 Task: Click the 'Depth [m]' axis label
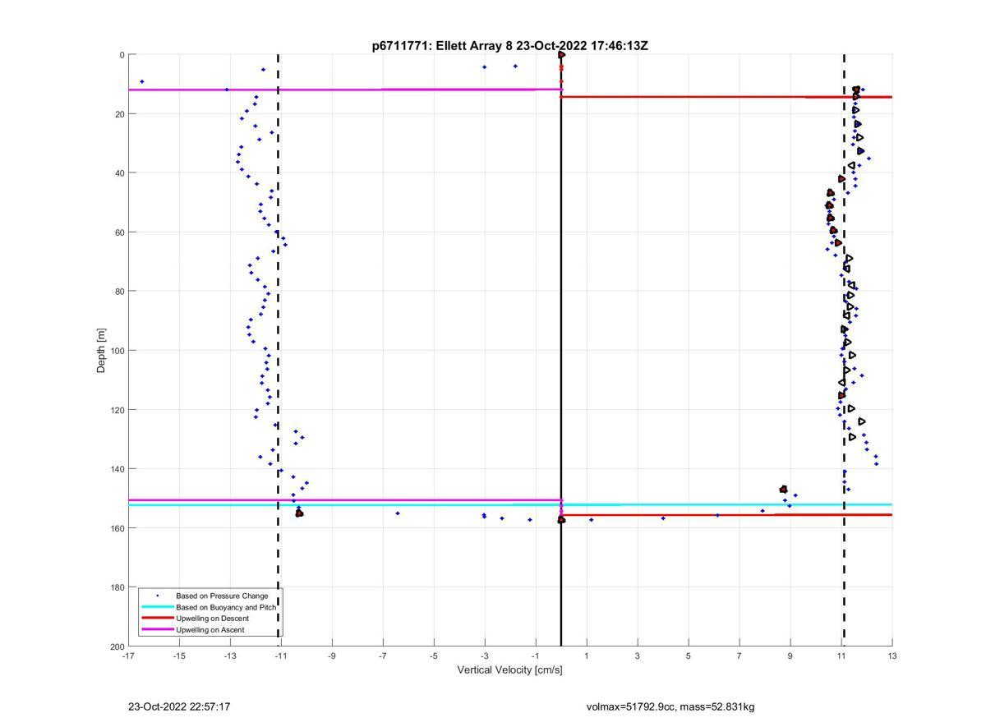[102, 351]
